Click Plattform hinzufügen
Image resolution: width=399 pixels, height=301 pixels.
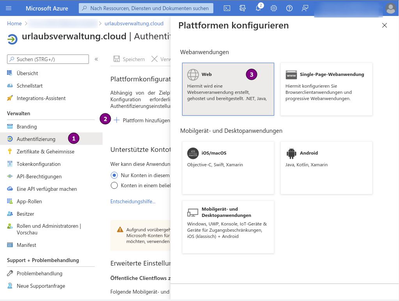[x=142, y=120]
